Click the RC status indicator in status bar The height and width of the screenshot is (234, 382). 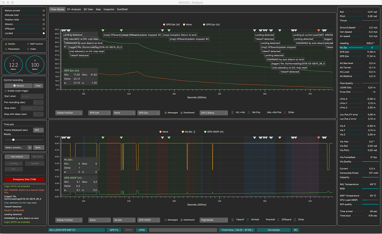[296, 230]
